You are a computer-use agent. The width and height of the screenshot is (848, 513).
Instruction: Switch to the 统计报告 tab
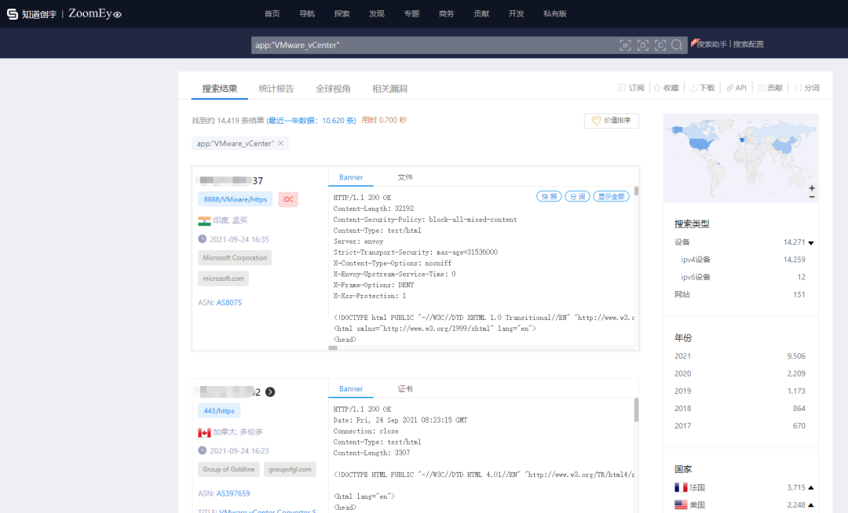pos(276,89)
